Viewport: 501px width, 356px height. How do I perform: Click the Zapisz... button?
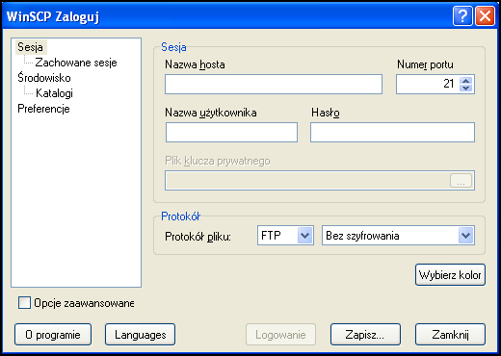tap(365, 335)
